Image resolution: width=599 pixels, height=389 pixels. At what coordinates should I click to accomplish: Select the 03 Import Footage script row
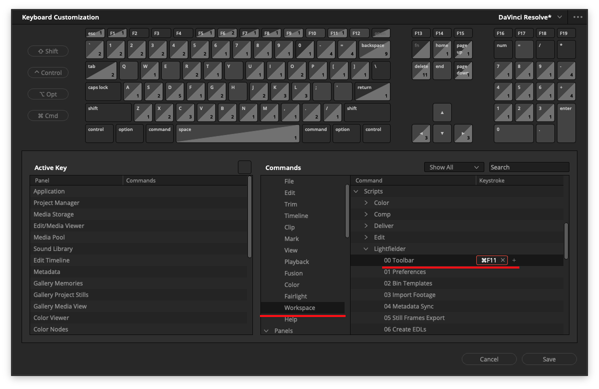click(457, 295)
